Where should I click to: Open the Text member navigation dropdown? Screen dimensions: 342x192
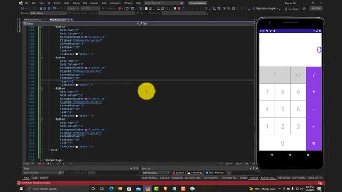click(197, 23)
